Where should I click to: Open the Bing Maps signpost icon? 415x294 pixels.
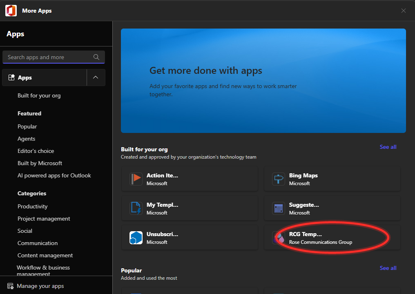coord(279,179)
